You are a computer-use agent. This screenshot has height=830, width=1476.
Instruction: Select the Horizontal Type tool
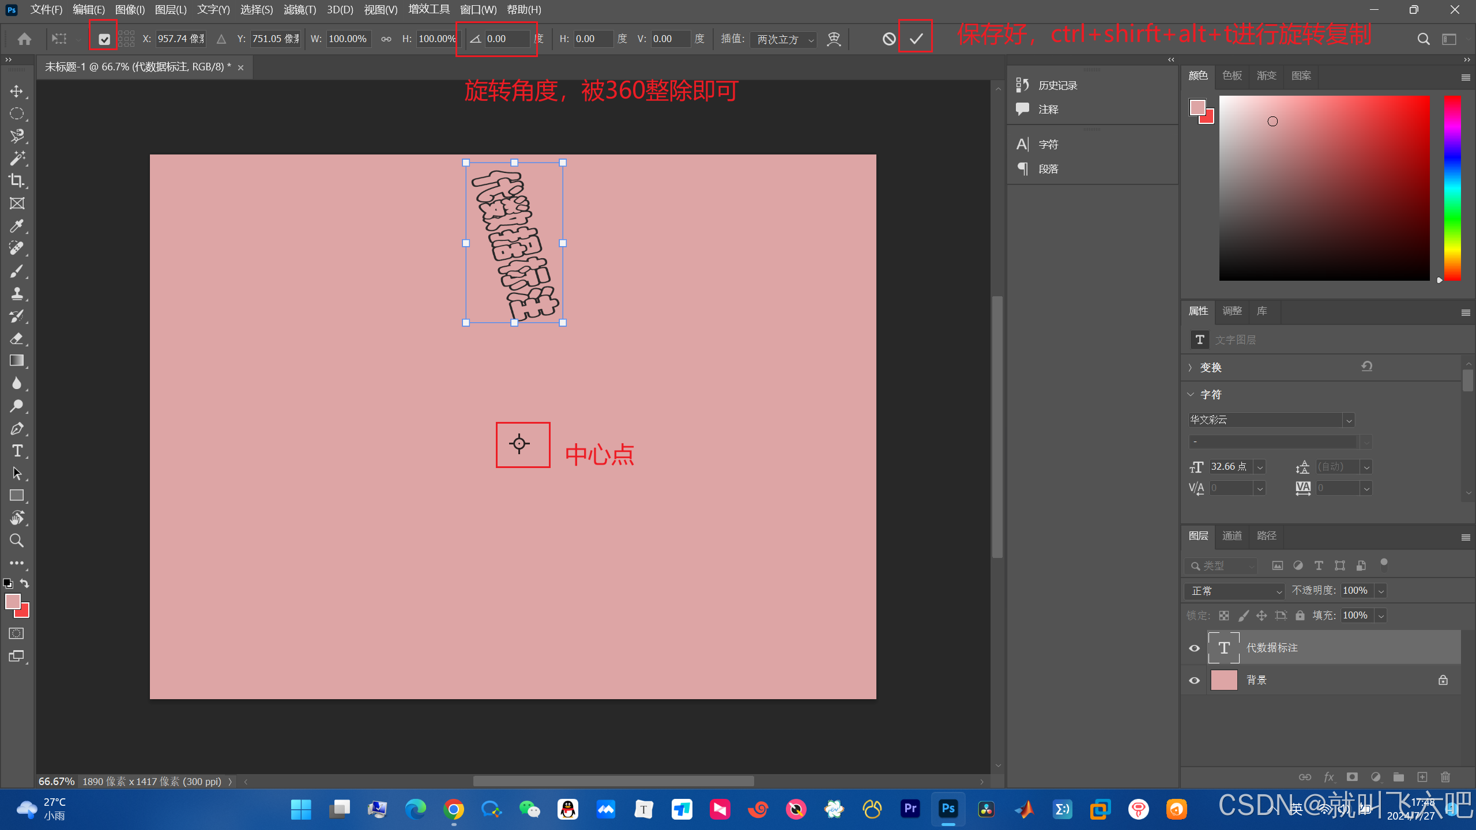(17, 451)
